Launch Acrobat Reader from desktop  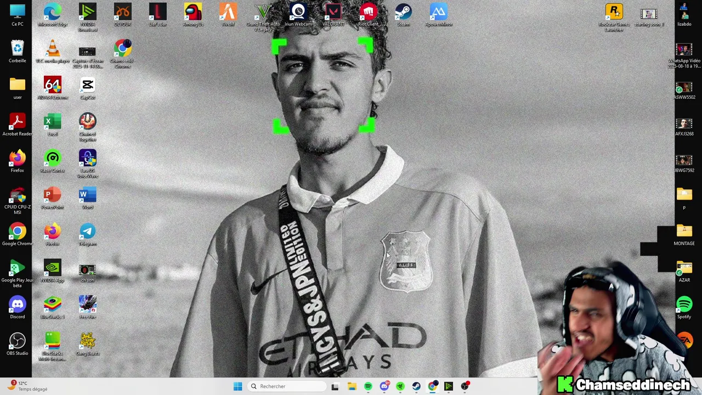18,125
